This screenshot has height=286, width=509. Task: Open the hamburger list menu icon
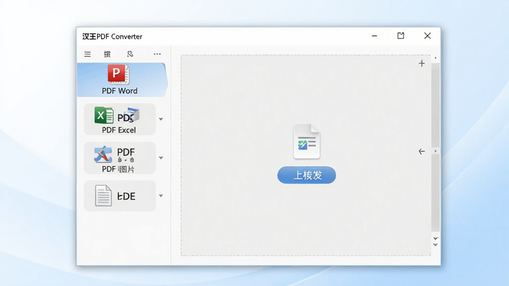(87, 54)
